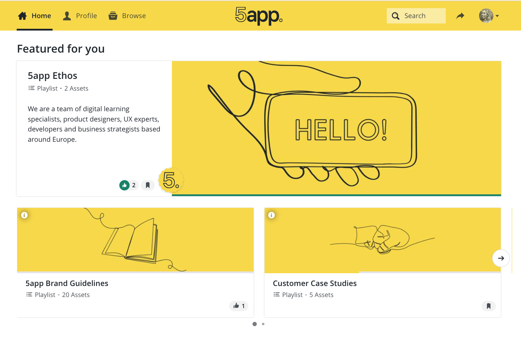The image size is (521, 340).
Task: Click the Browse archive box icon
Action: pyautogui.click(x=113, y=16)
